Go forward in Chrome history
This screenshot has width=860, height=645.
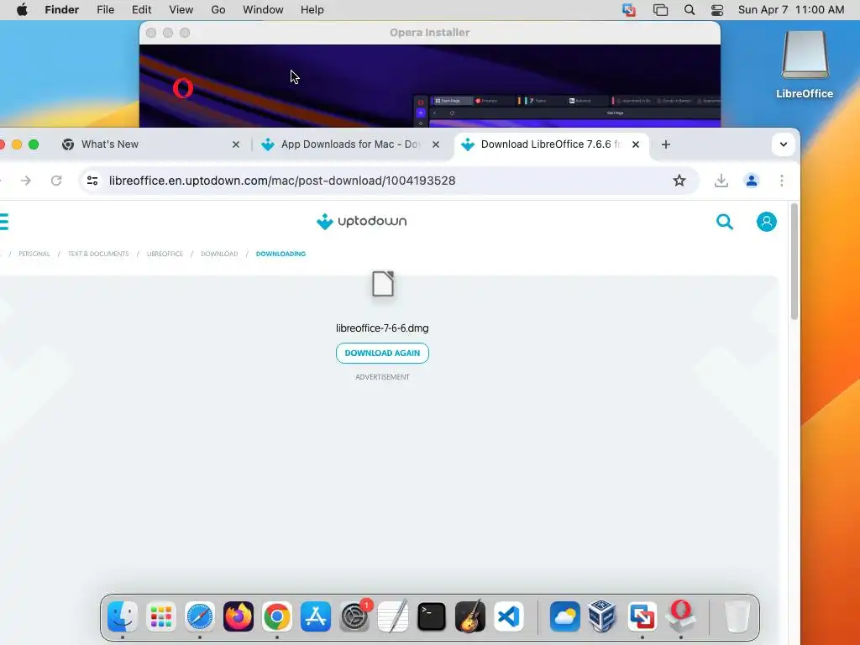click(26, 181)
